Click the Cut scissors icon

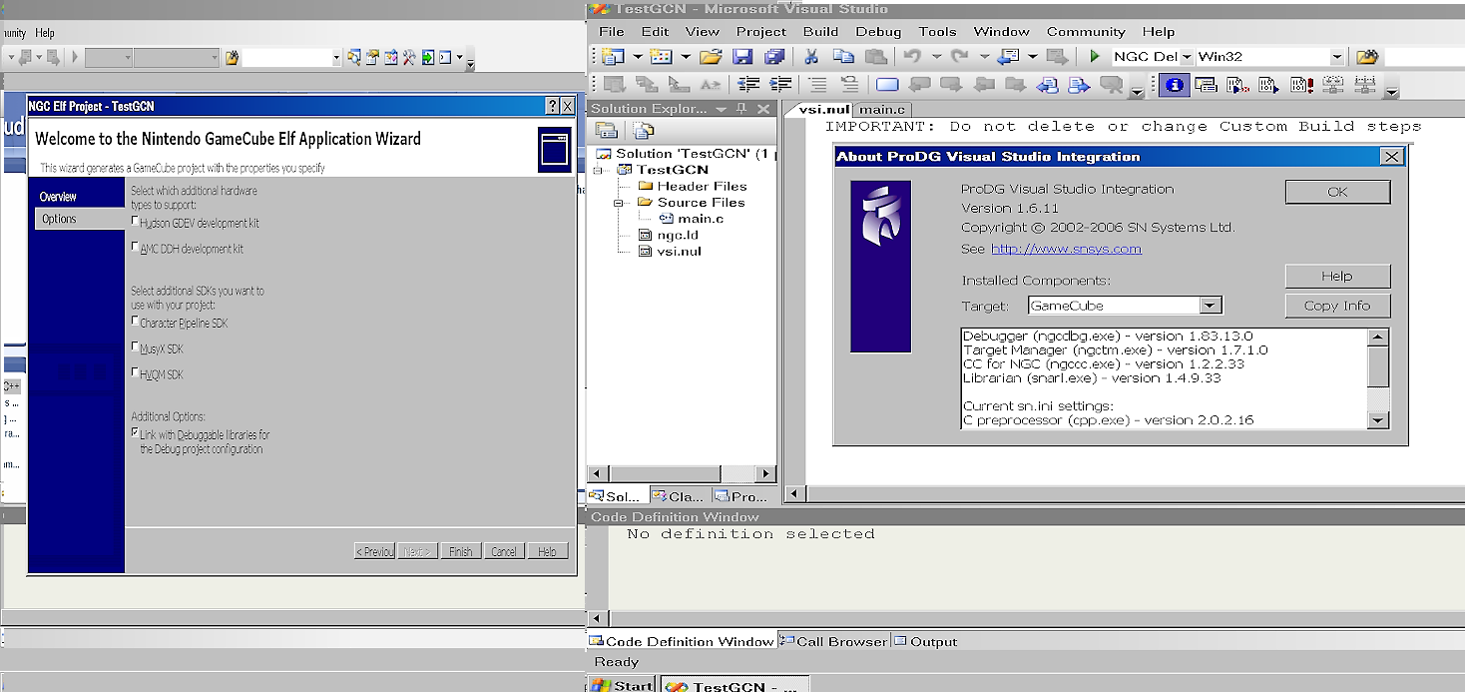pyautogui.click(x=811, y=57)
